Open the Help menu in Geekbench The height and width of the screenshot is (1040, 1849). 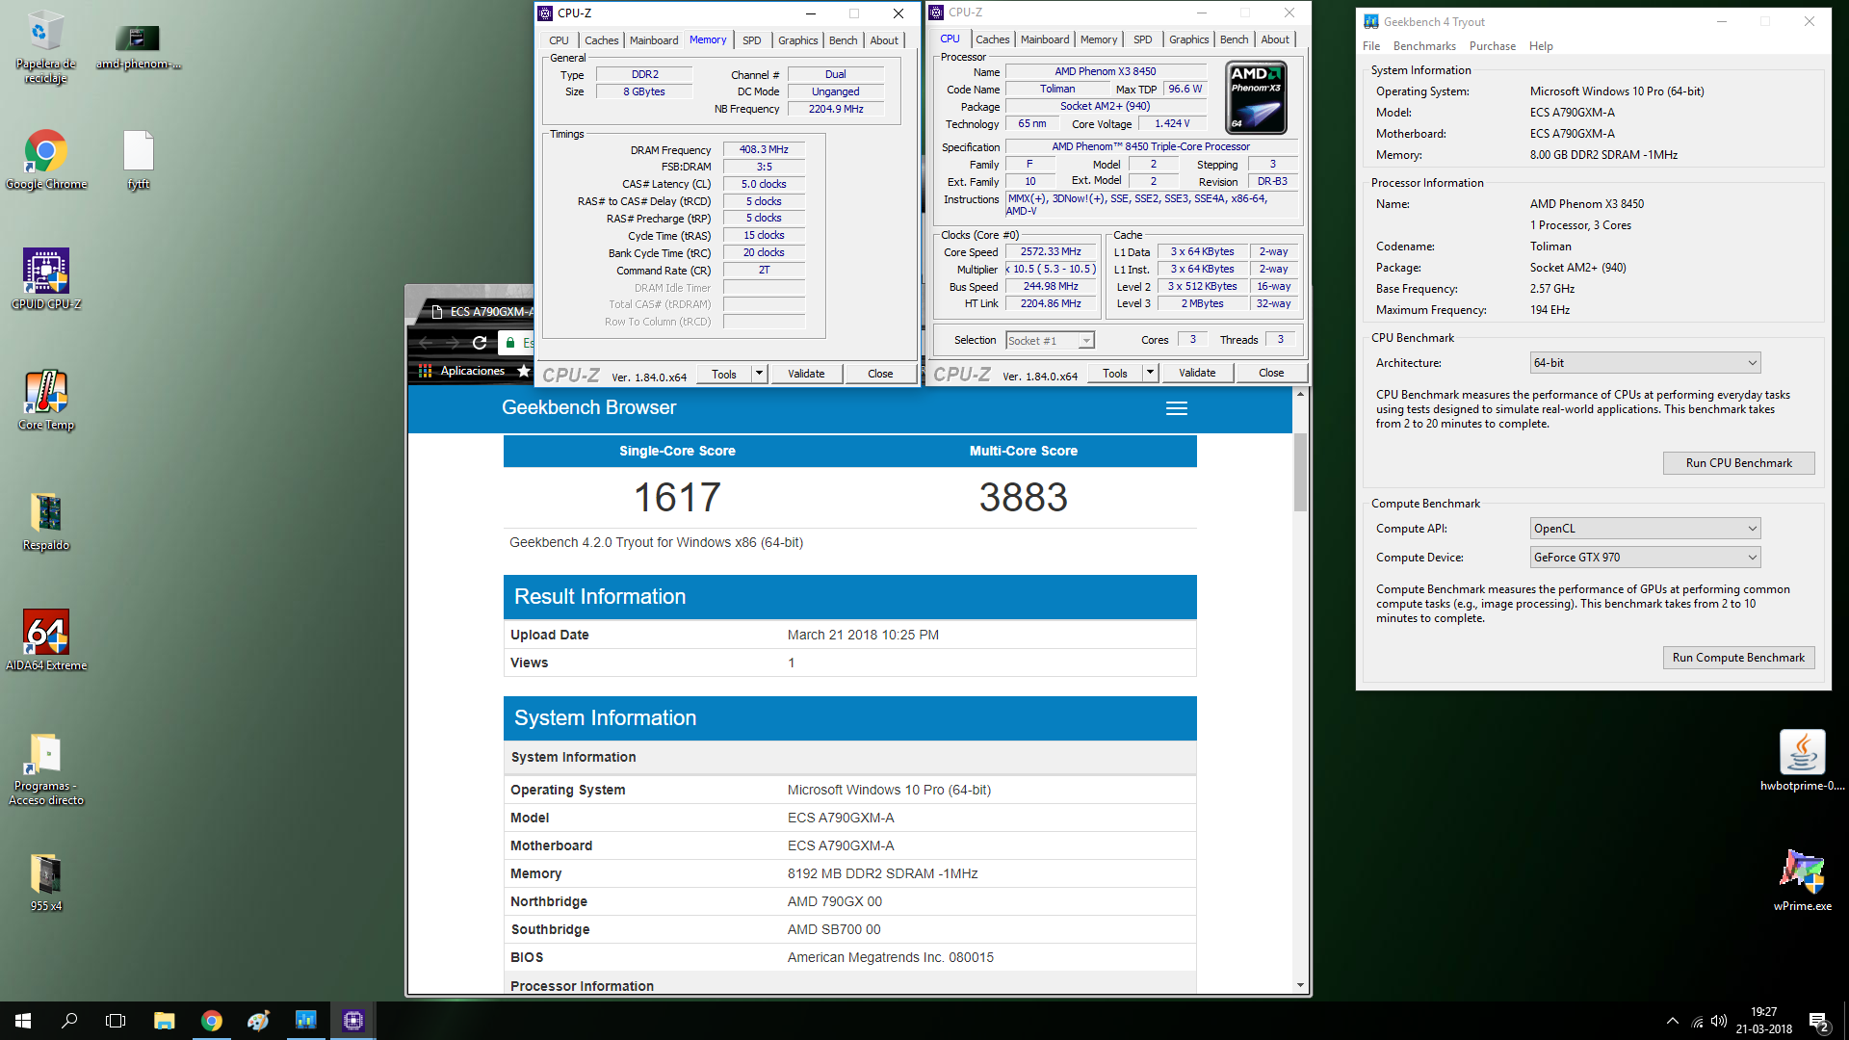point(1541,46)
